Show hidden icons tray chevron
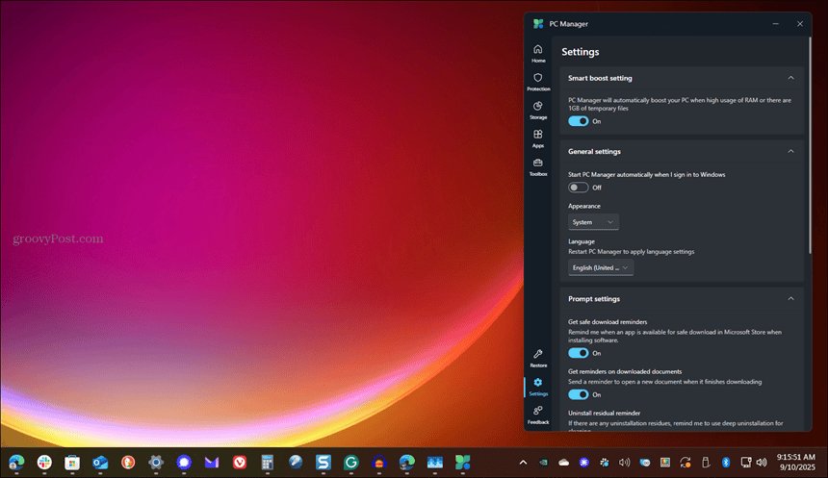 (x=523, y=463)
